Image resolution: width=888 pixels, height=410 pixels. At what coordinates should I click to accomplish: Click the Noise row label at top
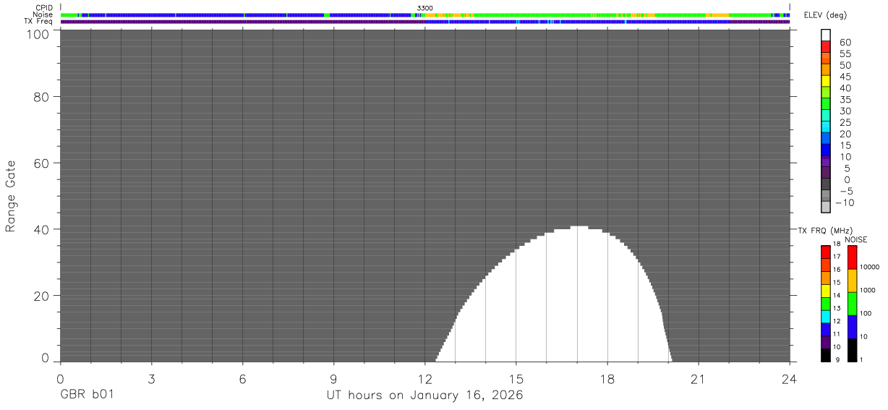click(43, 14)
